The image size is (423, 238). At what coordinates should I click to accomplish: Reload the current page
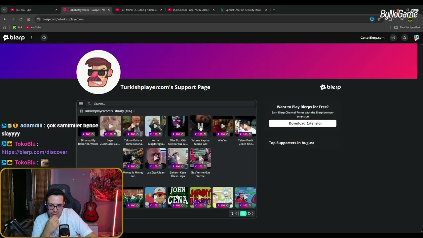point(21,19)
